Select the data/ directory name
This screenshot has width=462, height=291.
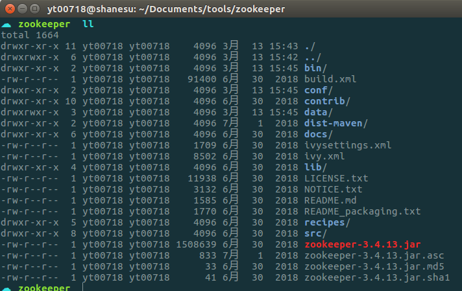point(319,112)
